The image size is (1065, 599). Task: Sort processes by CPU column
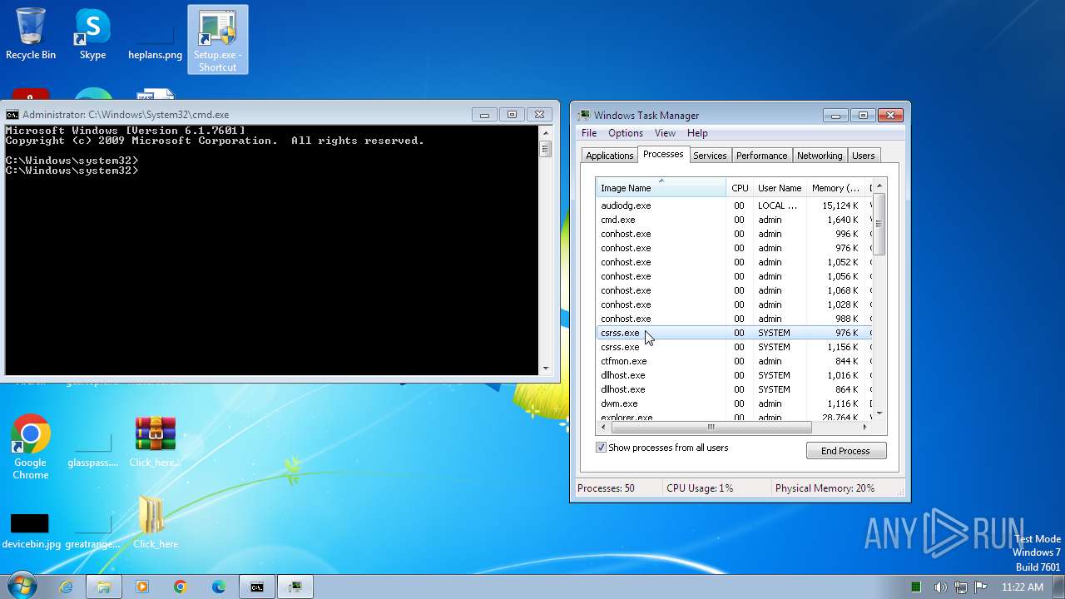point(739,188)
